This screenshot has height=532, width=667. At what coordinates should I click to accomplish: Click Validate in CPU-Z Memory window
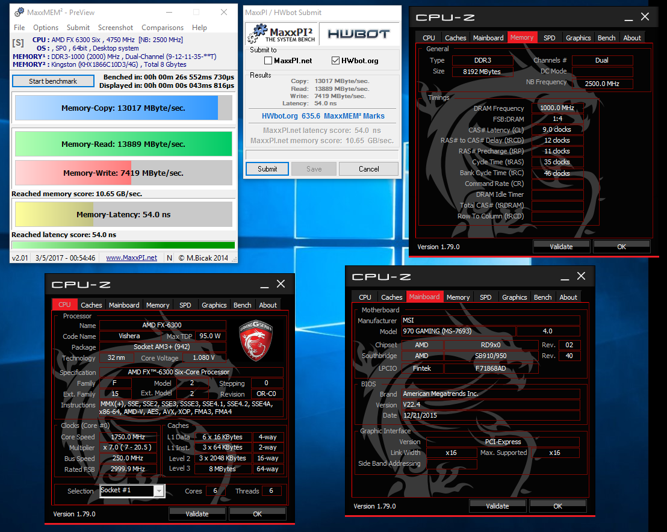click(561, 247)
